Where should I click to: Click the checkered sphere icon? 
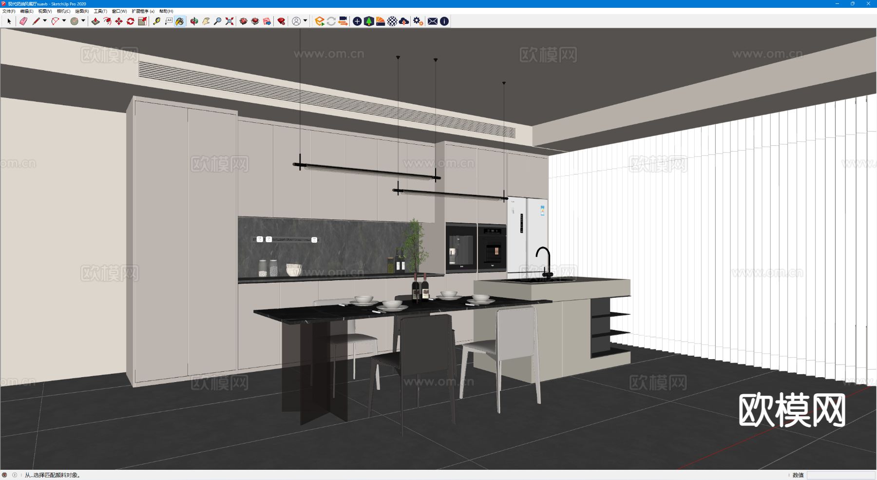392,21
